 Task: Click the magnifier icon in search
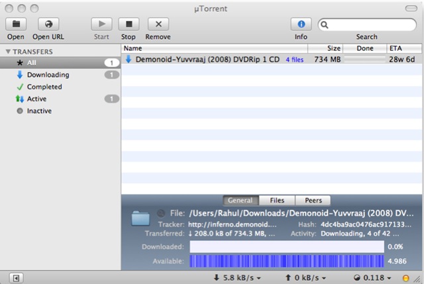[325, 25]
